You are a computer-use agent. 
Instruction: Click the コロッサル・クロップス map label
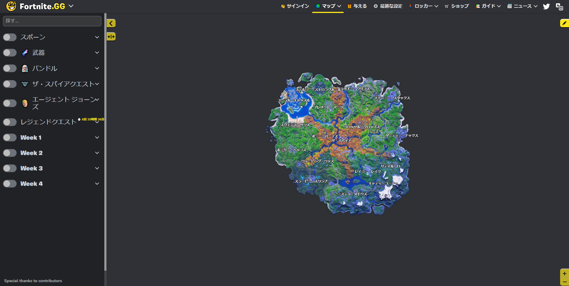pyautogui.click(x=362, y=127)
